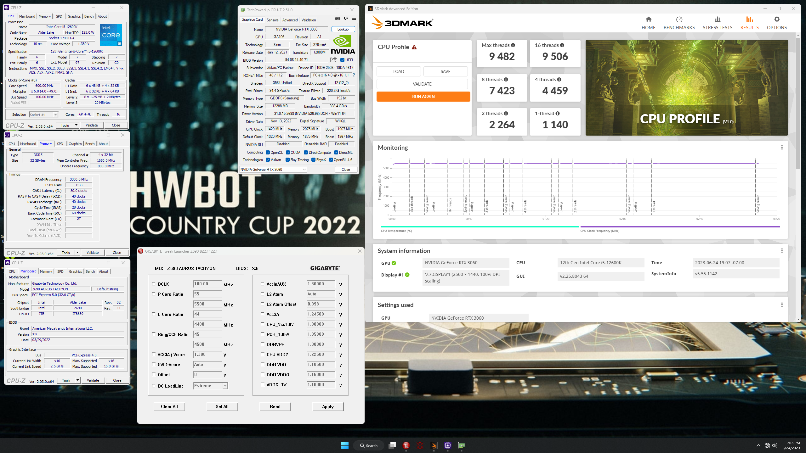Image resolution: width=806 pixels, height=453 pixels.
Task: Open 3DMark taskbar icon
Action: 434,445
